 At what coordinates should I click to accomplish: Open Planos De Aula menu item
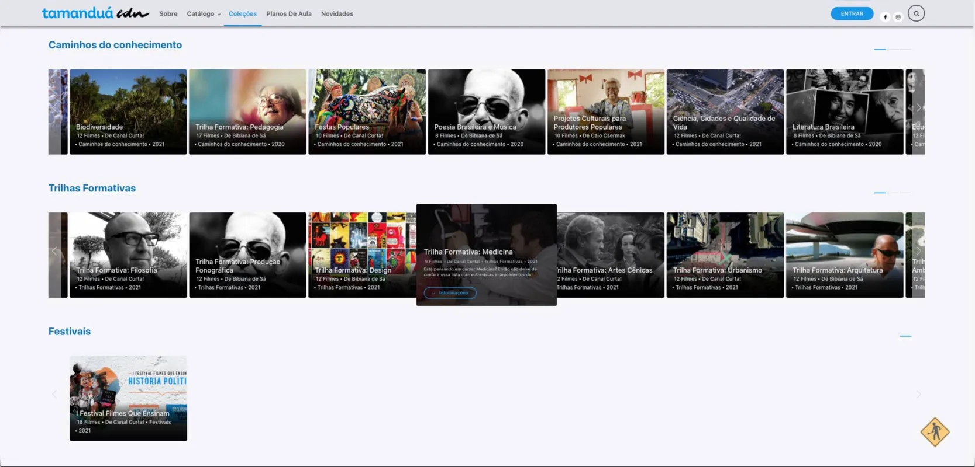289,13
